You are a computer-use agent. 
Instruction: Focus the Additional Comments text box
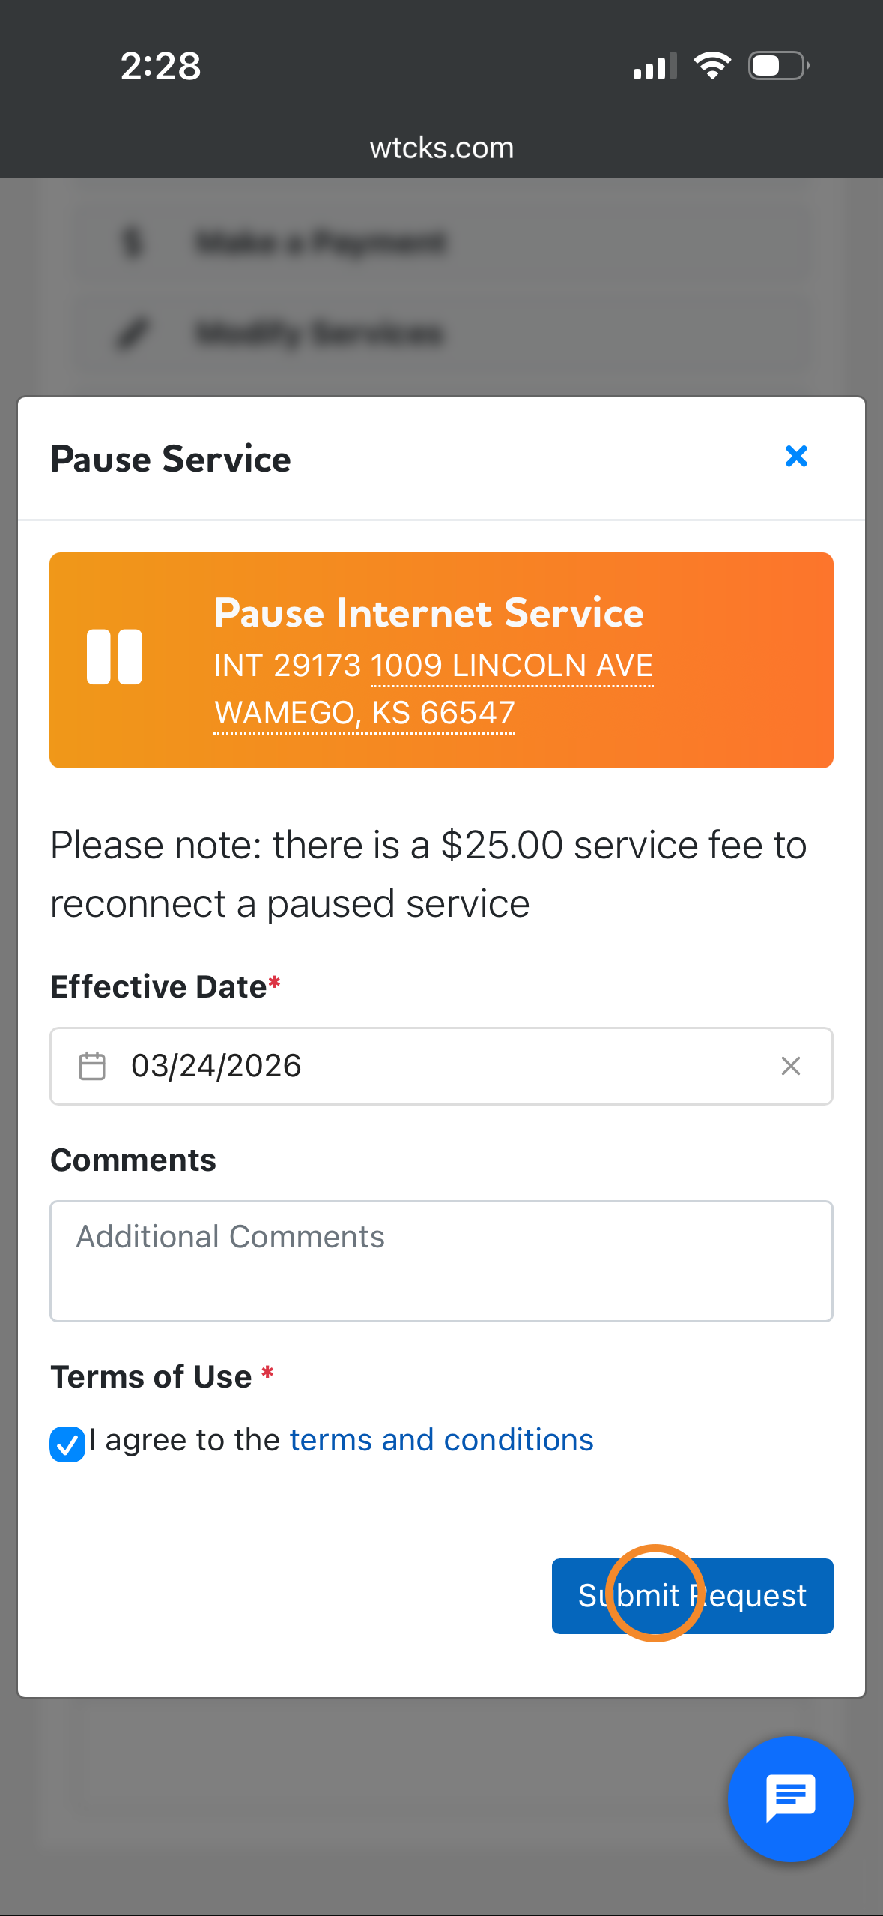441,1261
